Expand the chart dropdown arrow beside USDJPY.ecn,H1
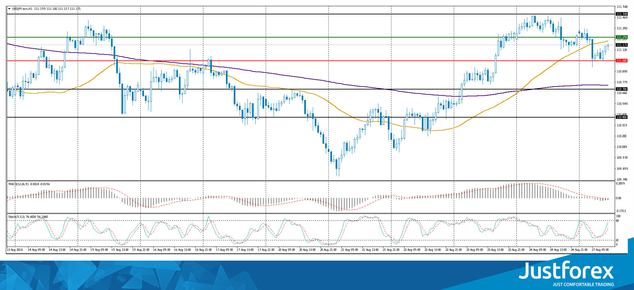The image size is (634, 290). [9, 9]
